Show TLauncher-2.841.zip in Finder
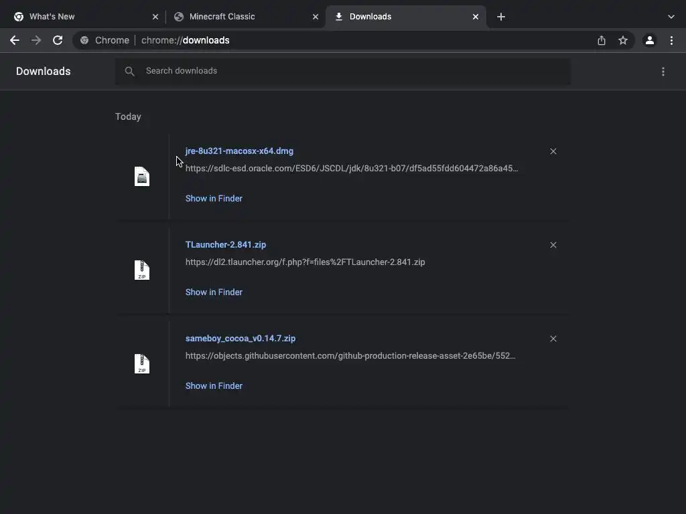686x514 pixels. [x=214, y=292]
